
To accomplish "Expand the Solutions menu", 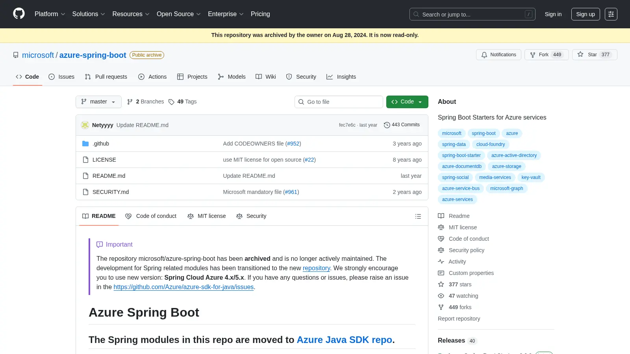I will point(89,14).
